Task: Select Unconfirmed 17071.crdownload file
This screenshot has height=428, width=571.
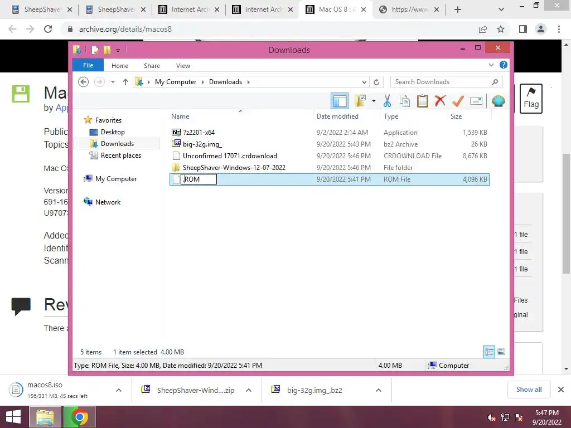Action: click(329, 156)
